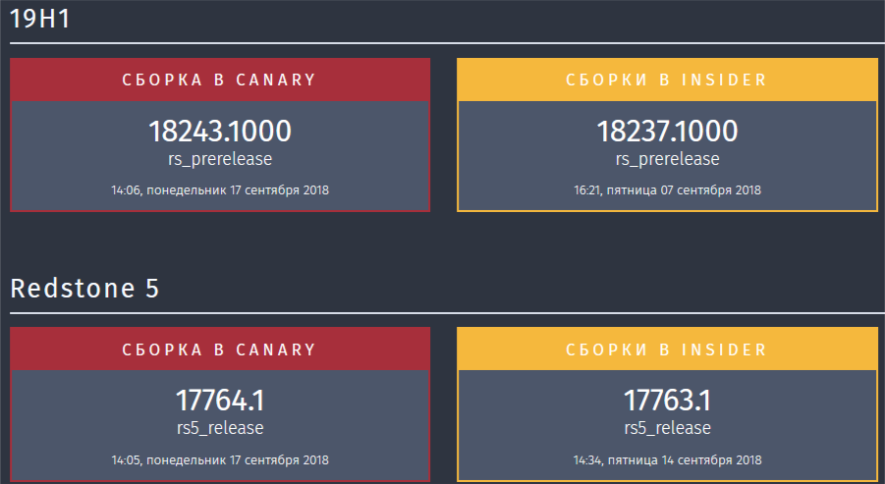
Task: Click rs_prerelease branch under build 18243.1000
Action: click(220, 159)
